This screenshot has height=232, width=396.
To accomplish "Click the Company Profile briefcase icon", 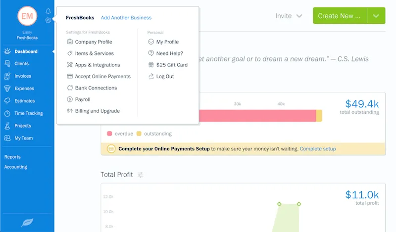I will pyautogui.click(x=70, y=42).
